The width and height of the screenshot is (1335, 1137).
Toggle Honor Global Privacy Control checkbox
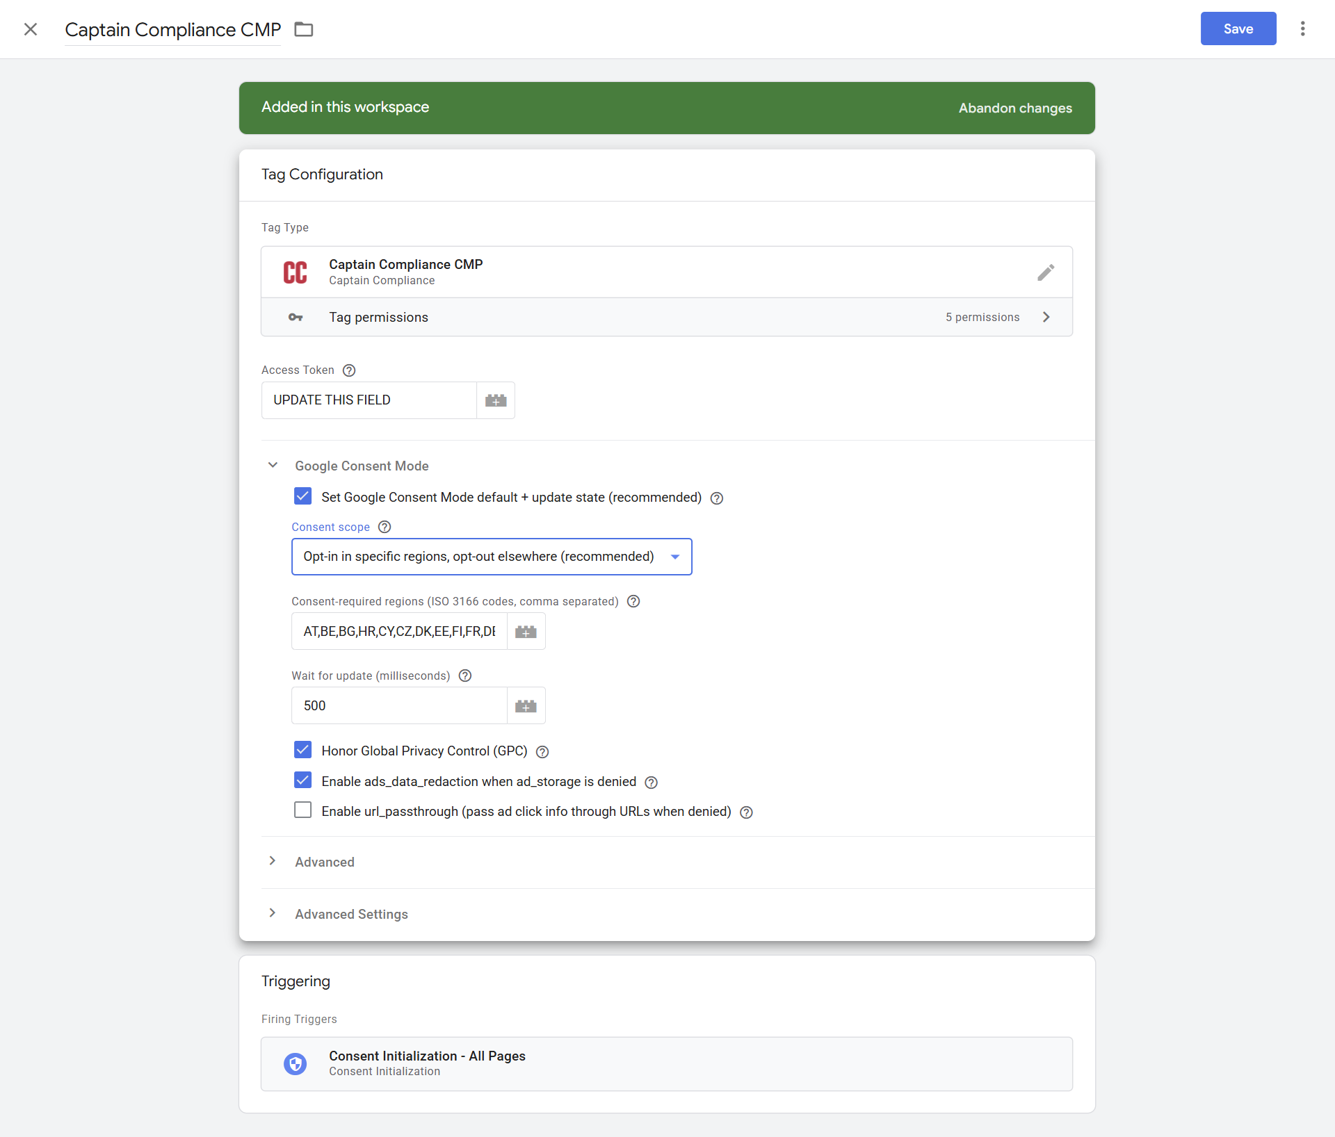pyautogui.click(x=302, y=750)
